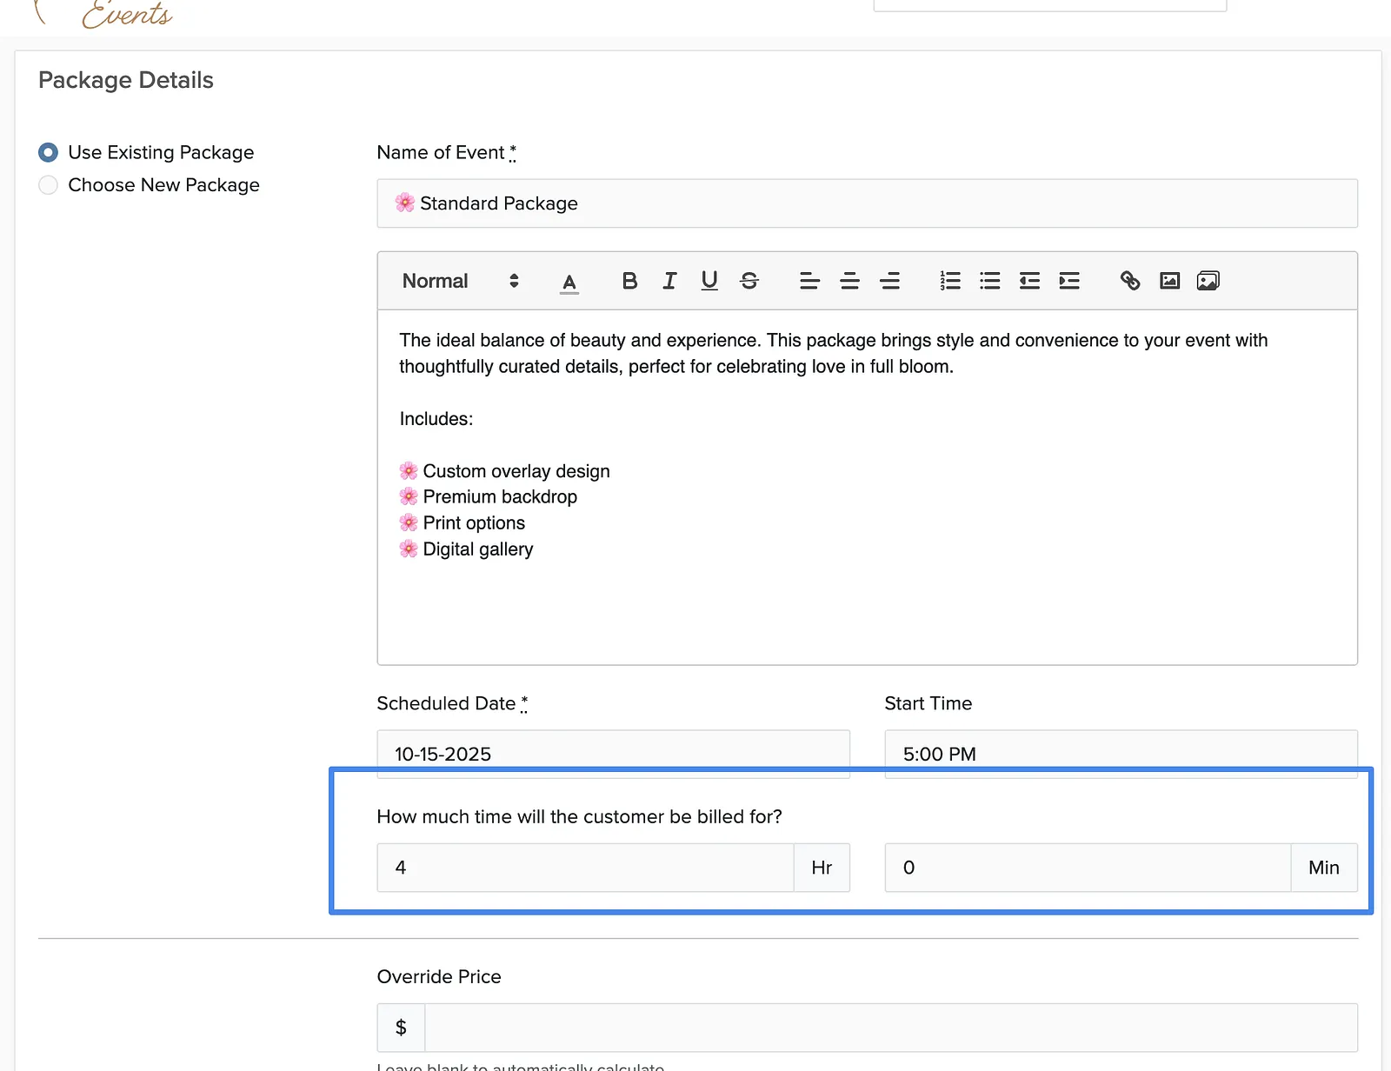Apply strikethrough formatting
This screenshot has width=1391, height=1071.
(749, 281)
